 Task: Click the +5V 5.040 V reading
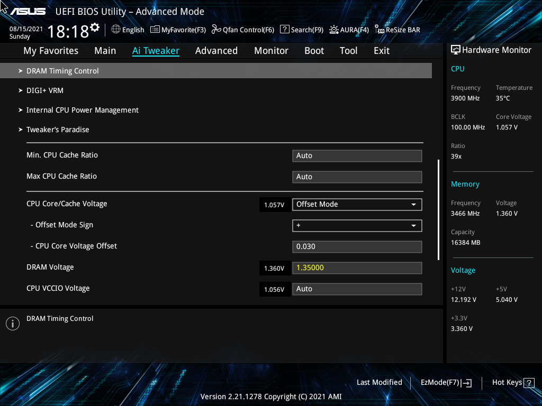click(x=507, y=300)
